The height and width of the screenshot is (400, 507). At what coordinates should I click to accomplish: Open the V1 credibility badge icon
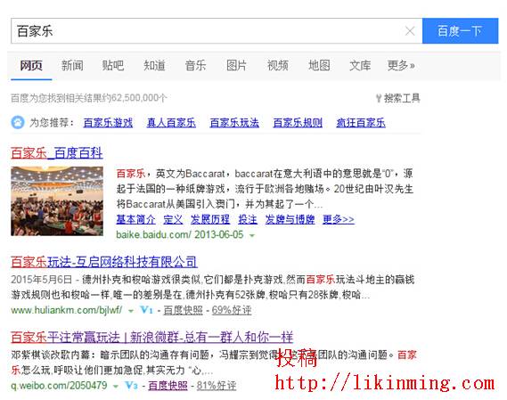click(x=146, y=310)
